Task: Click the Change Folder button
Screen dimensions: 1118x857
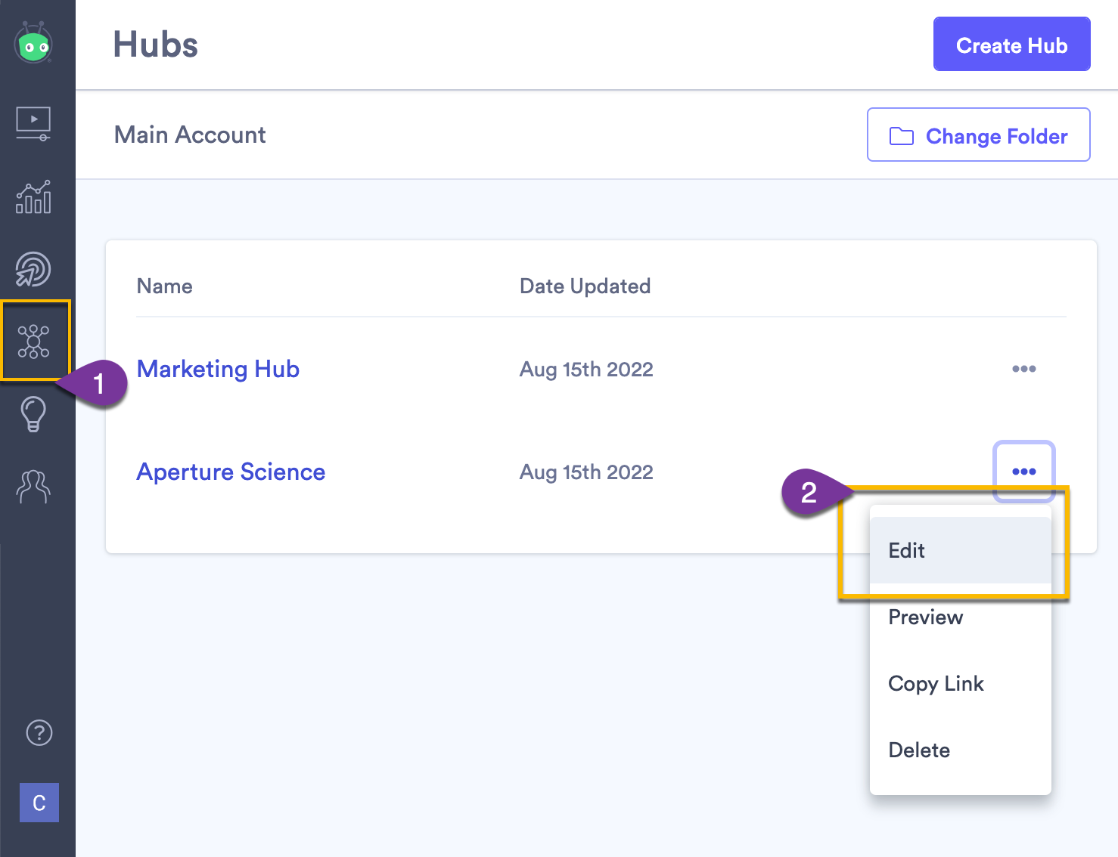Action: click(x=978, y=135)
